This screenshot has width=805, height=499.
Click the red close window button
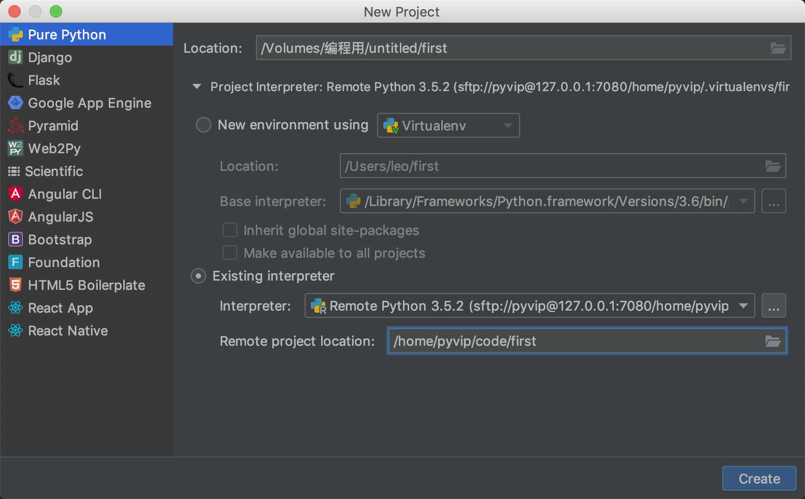point(15,11)
